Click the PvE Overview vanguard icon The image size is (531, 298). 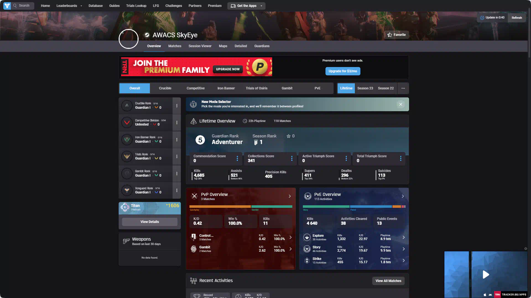308,196
